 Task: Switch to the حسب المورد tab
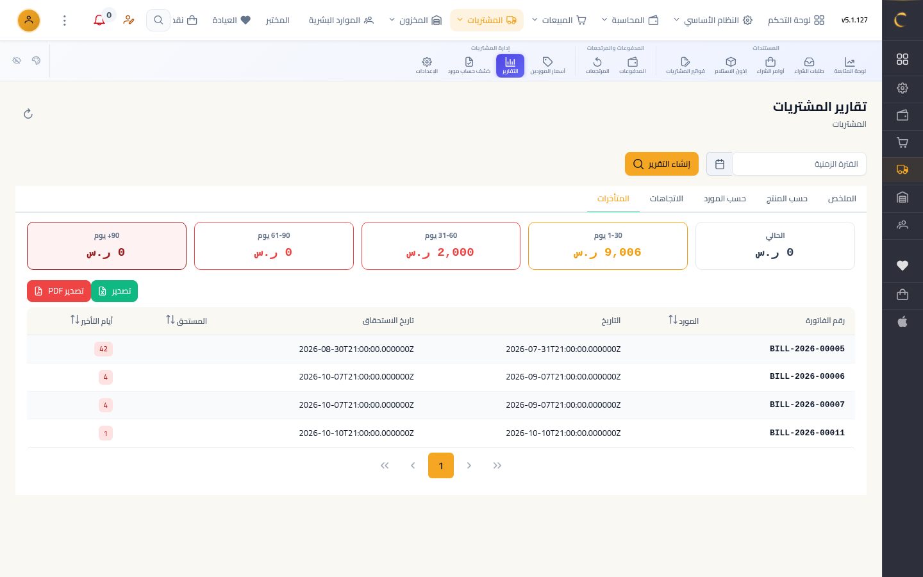(725, 199)
